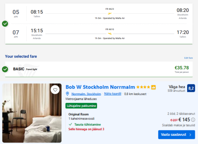Click the 8,2 review score badge
Viewport: 198px width, 144px height.
coord(191,88)
